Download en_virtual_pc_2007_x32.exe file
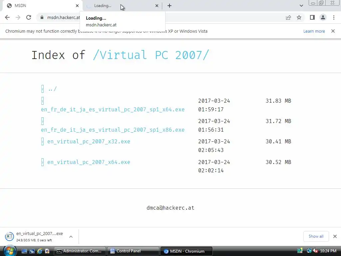The width and height of the screenshot is (341, 256). [89, 141]
